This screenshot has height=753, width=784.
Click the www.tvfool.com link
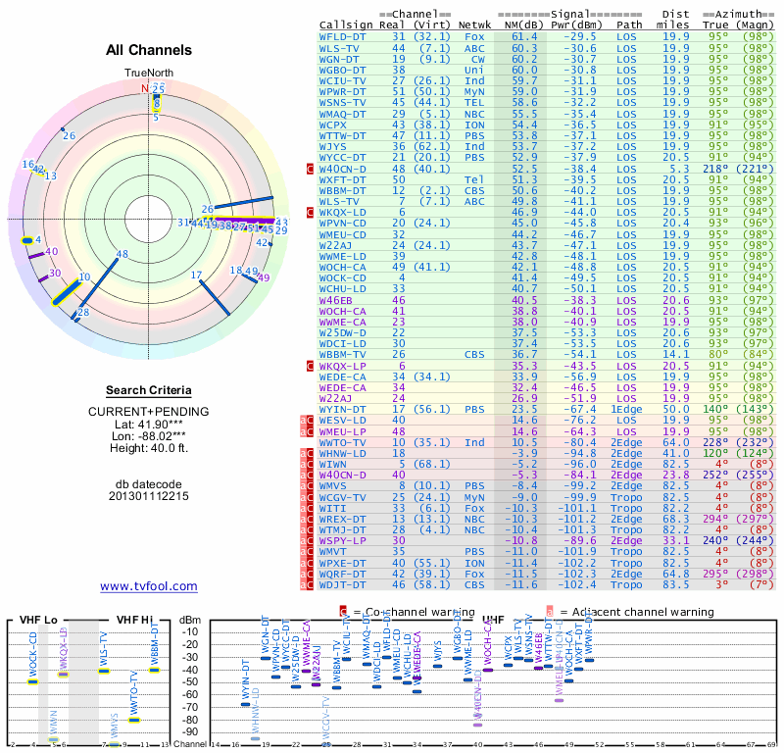[149, 586]
